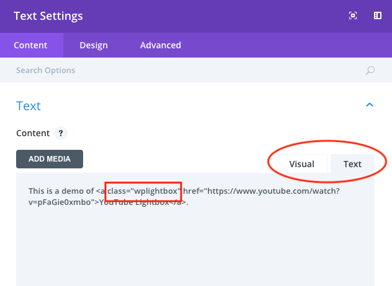
Task: Click the YouTube href URL in the editor
Action: tap(261, 191)
